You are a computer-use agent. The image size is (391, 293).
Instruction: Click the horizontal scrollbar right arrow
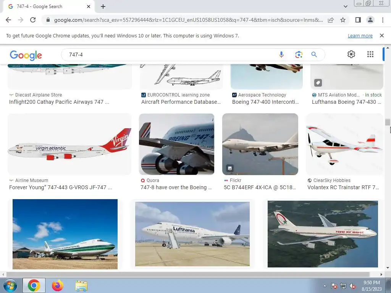[381, 274]
